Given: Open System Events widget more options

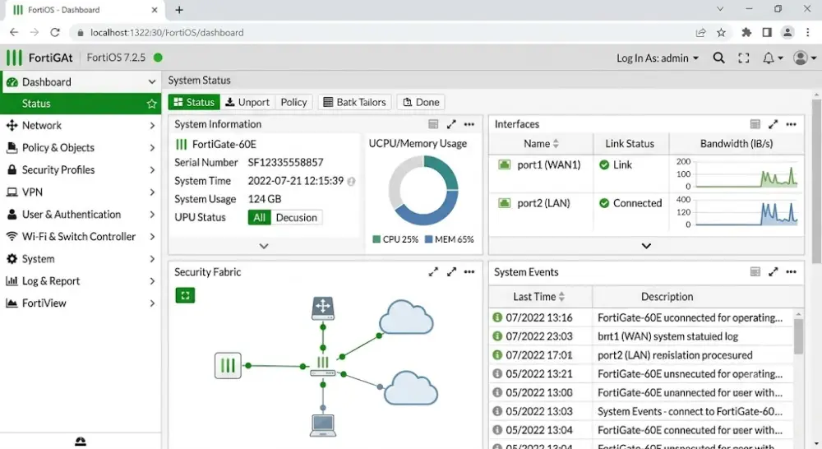Looking at the screenshot, I should pos(791,271).
